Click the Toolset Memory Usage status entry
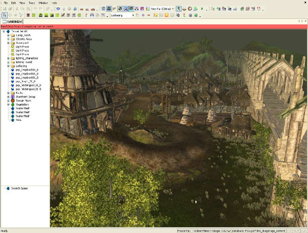308x233 pixels. (212, 231)
